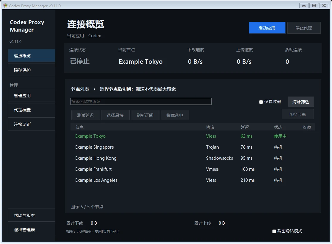Screen dimensions: 332x244
Task: Click the Trojan protocol cell
Action: point(213,147)
